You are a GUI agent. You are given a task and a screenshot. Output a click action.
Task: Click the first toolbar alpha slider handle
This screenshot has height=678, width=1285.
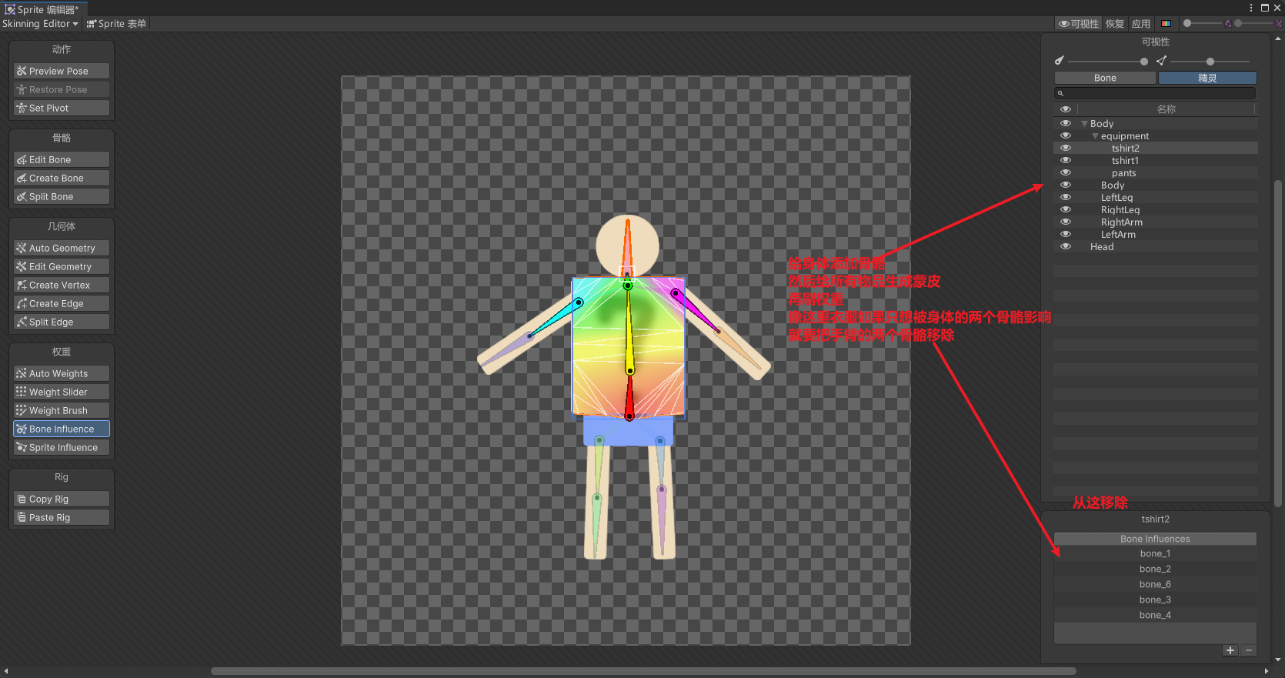[x=1187, y=24]
